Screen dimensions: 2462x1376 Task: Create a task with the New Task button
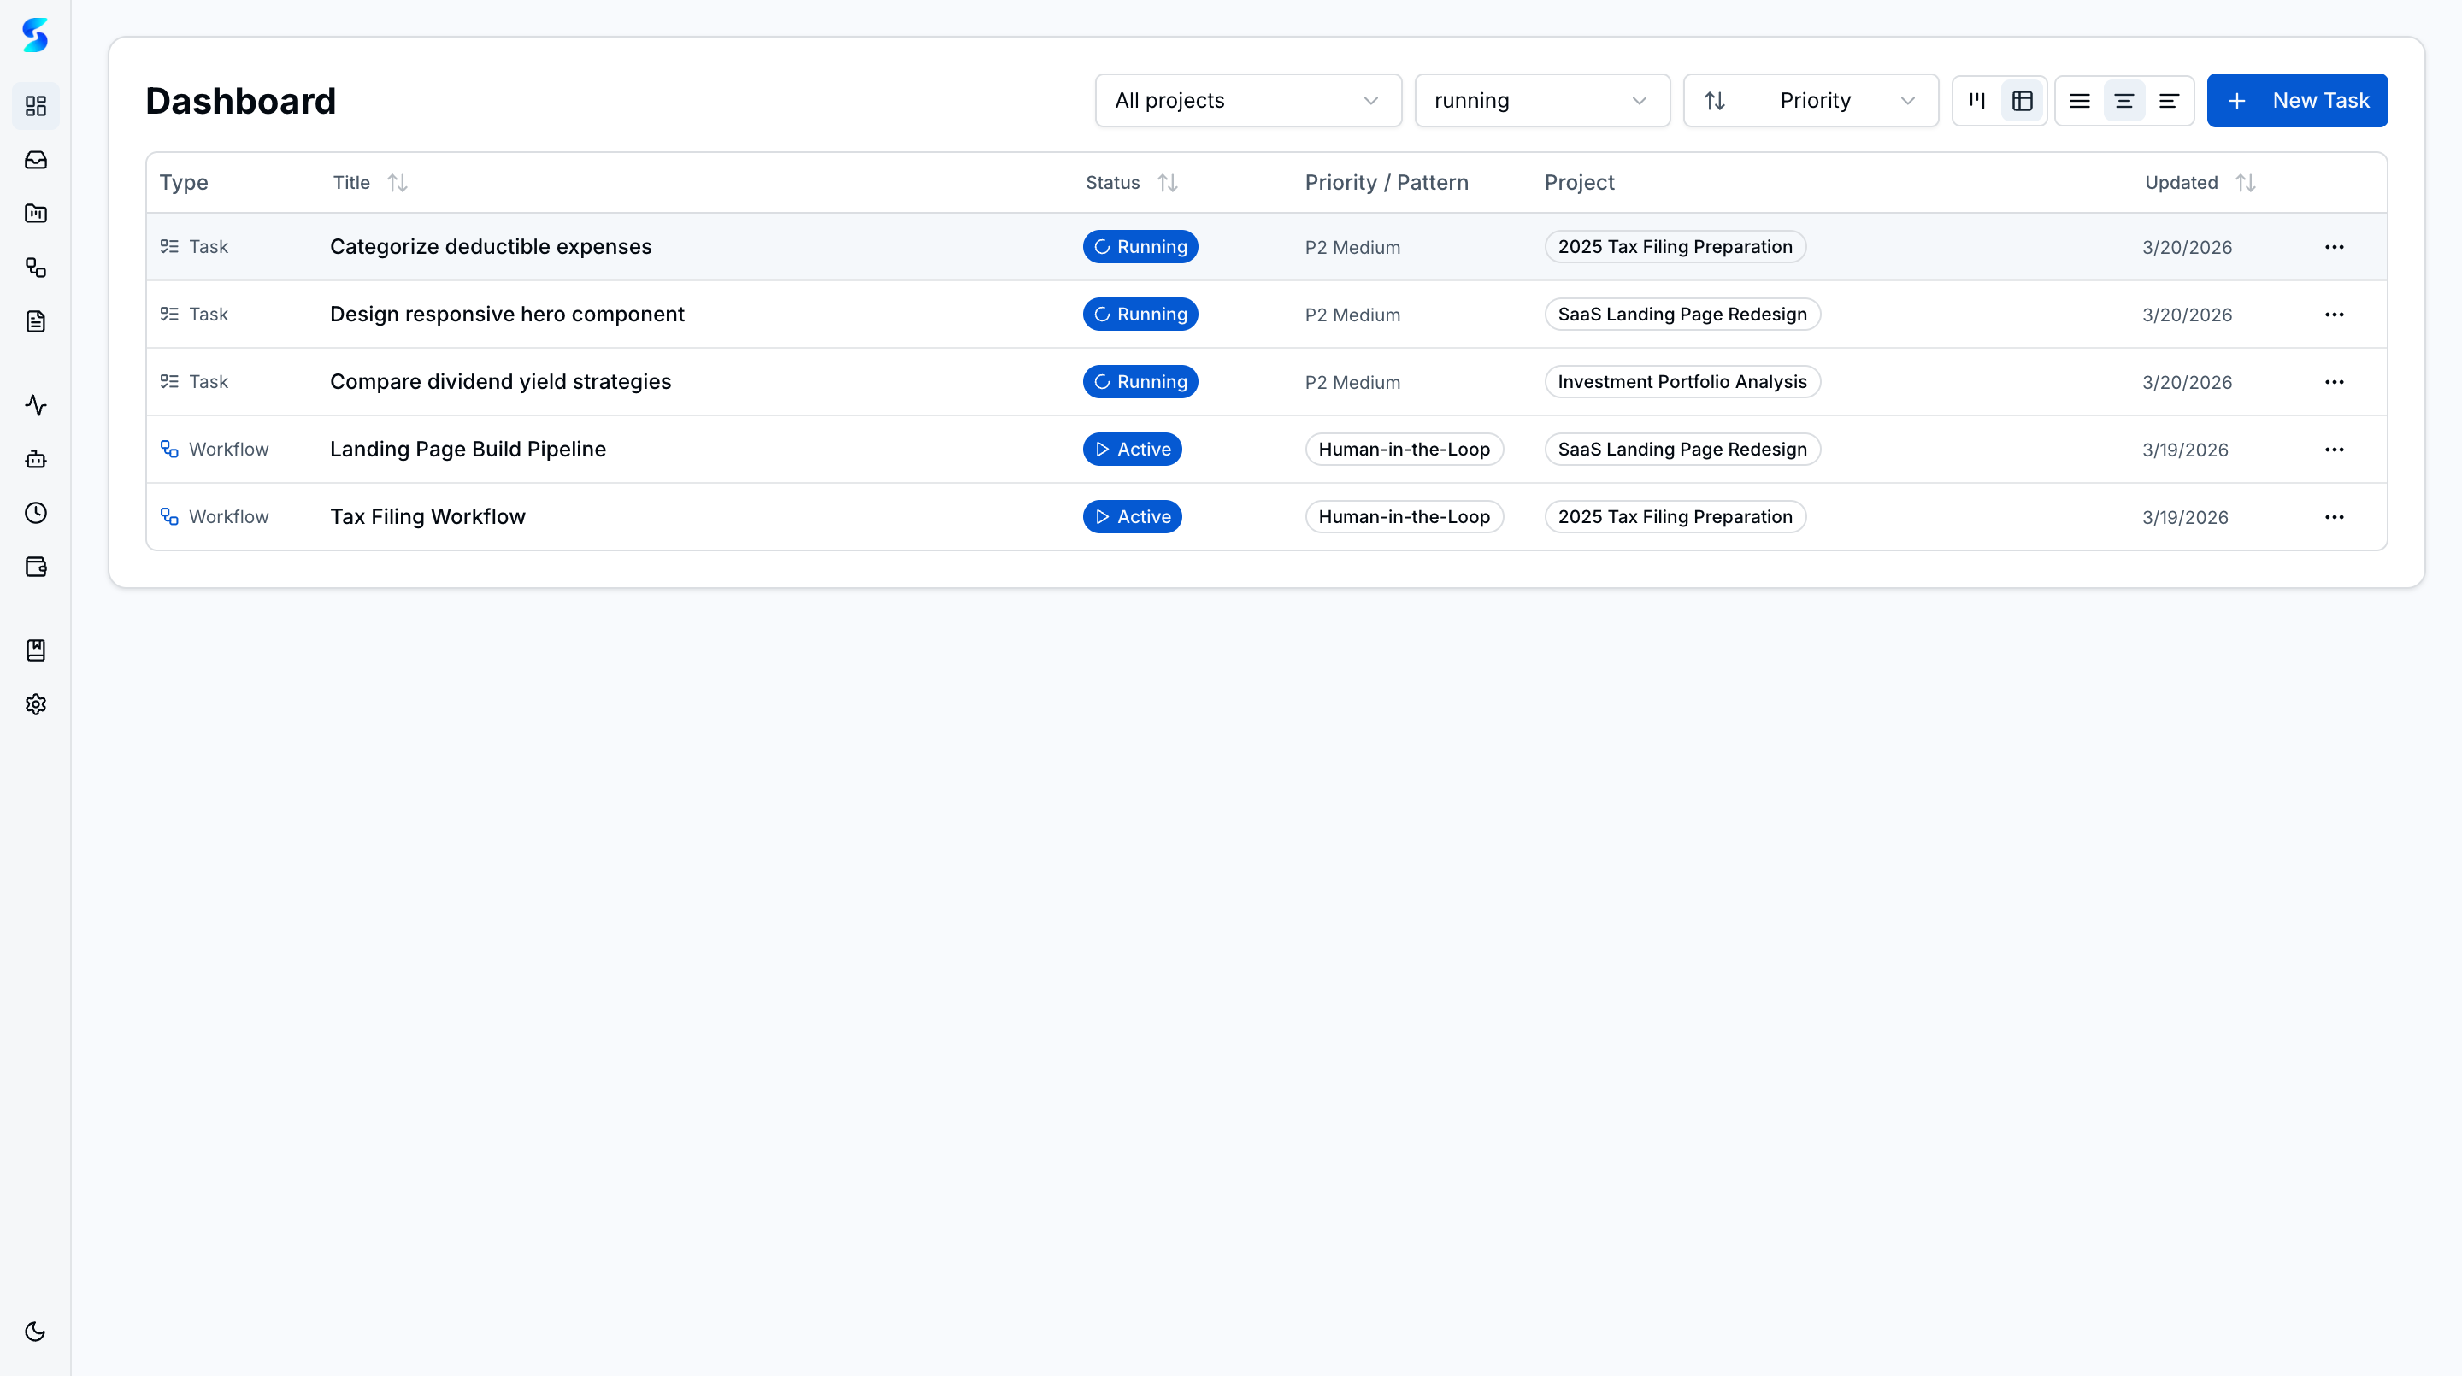pyautogui.click(x=2298, y=100)
